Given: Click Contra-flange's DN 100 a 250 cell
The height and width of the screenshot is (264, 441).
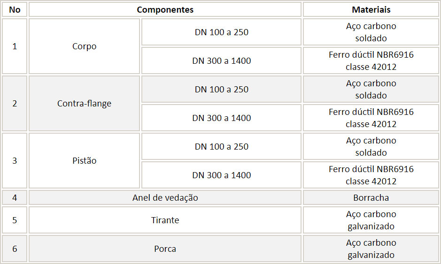Looking at the screenshot, I should click(221, 89).
